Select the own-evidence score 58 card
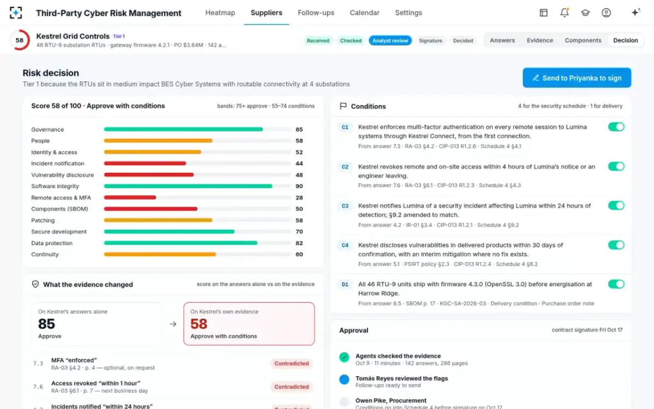654x409 pixels. click(249, 323)
